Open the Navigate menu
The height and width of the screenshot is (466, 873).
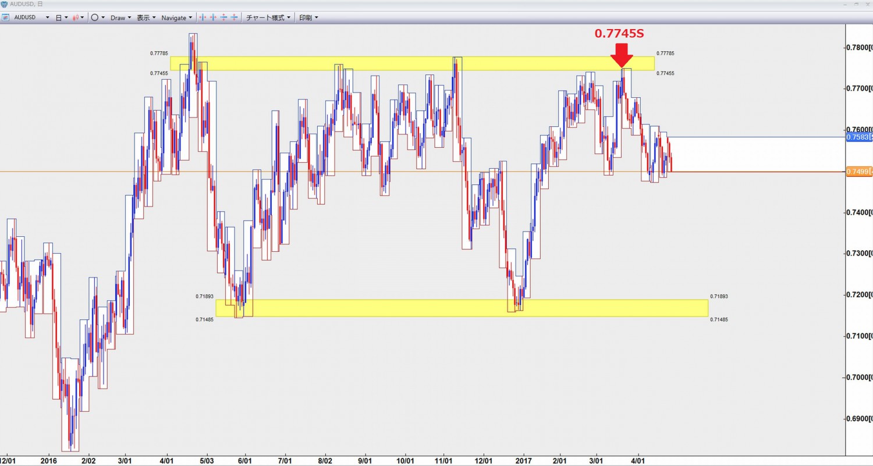(176, 17)
